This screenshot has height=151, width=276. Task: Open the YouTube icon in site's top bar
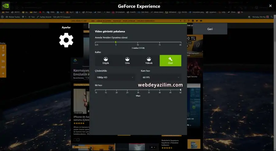201,21
